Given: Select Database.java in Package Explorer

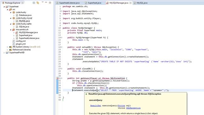Looking at the screenshot, I should pyautogui.click(x=25, y=15).
